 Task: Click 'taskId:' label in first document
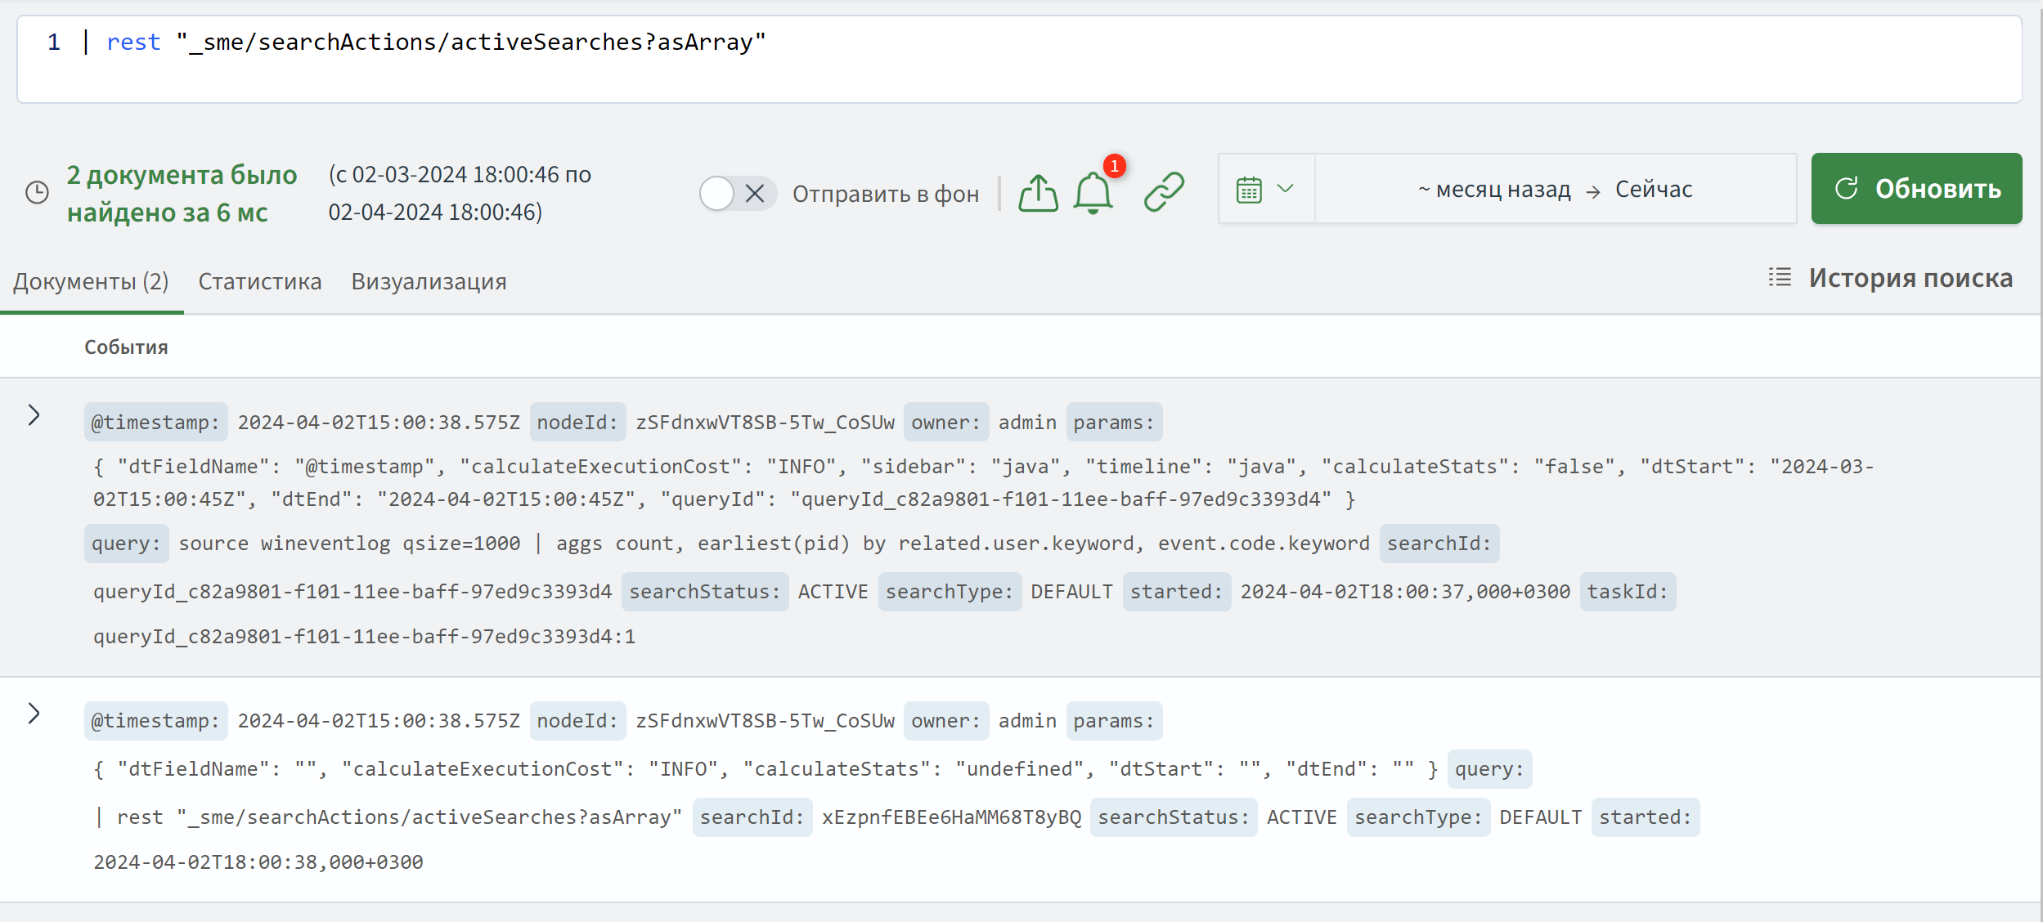tap(1628, 592)
